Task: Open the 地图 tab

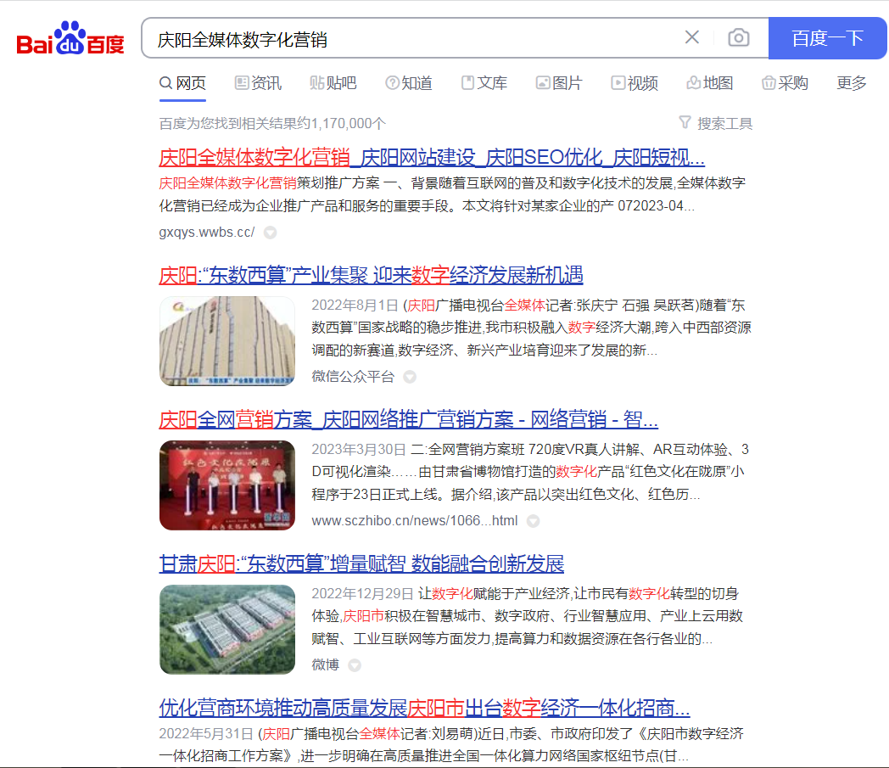Action: click(710, 83)
